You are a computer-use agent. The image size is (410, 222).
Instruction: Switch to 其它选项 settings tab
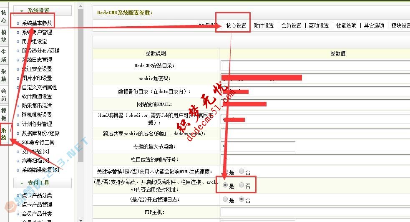click(374, 25)
